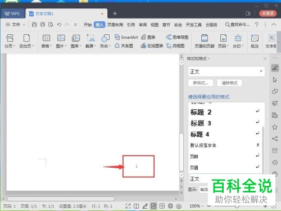
Task: Switch to reading layout view in status bar
Action: [x=137, y=206]
